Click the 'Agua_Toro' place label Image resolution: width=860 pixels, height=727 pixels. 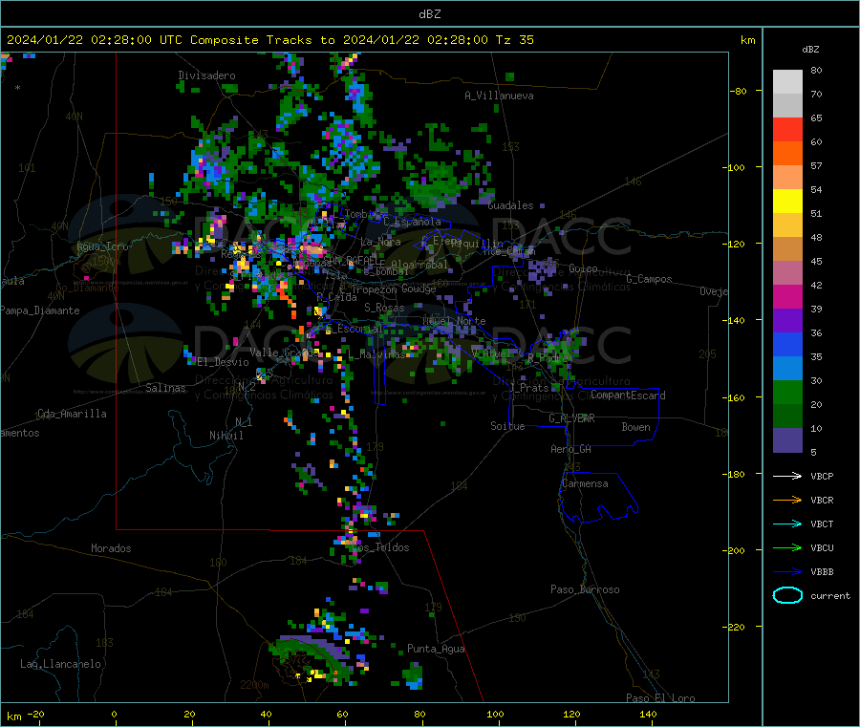click(102, 246)
